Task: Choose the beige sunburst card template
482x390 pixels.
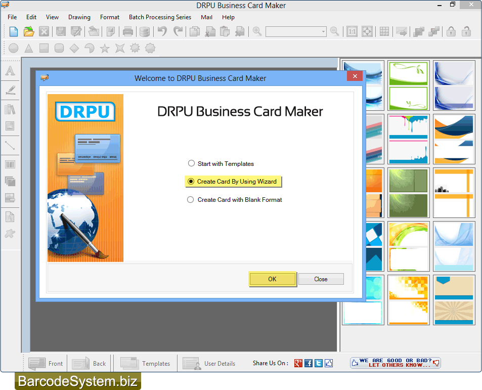Action: point(454,300)
